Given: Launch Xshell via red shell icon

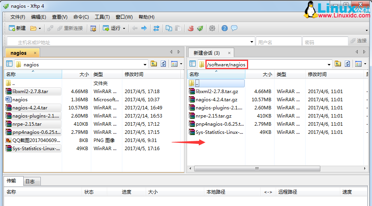Looking at the screenshot, I should 191,28.
